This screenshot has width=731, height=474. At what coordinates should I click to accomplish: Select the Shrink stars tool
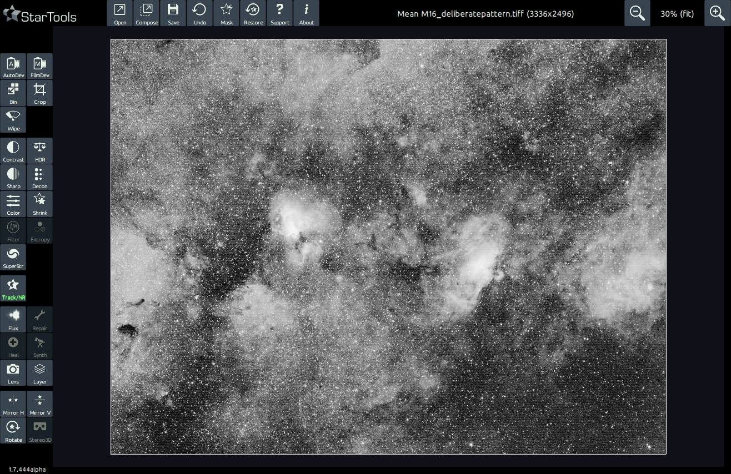[39, 204]
